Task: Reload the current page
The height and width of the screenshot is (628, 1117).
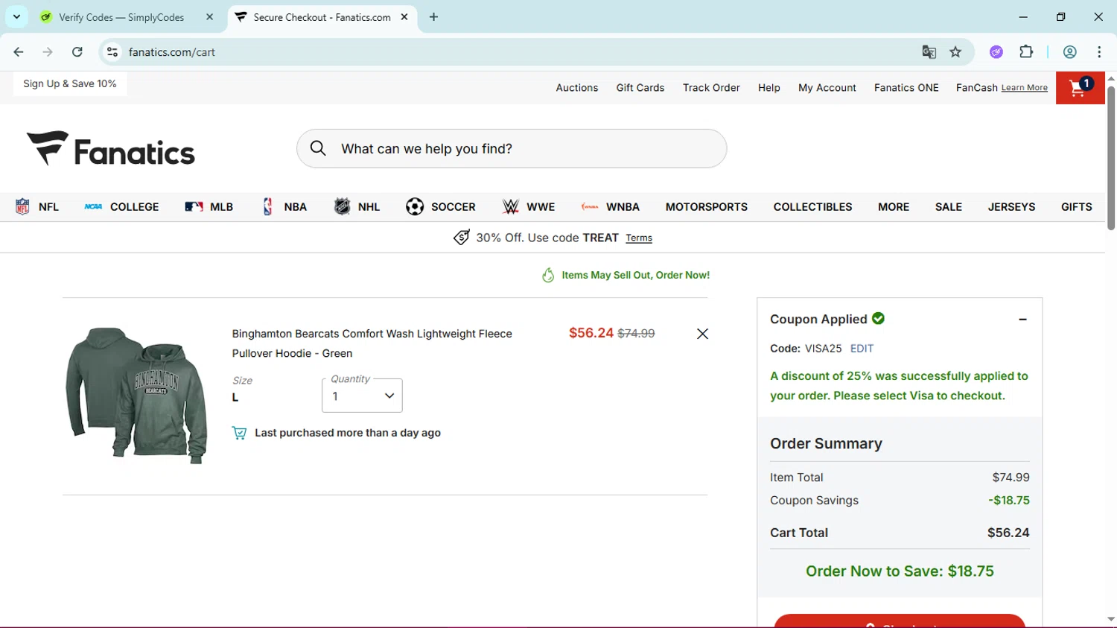Action: (77, 52)
